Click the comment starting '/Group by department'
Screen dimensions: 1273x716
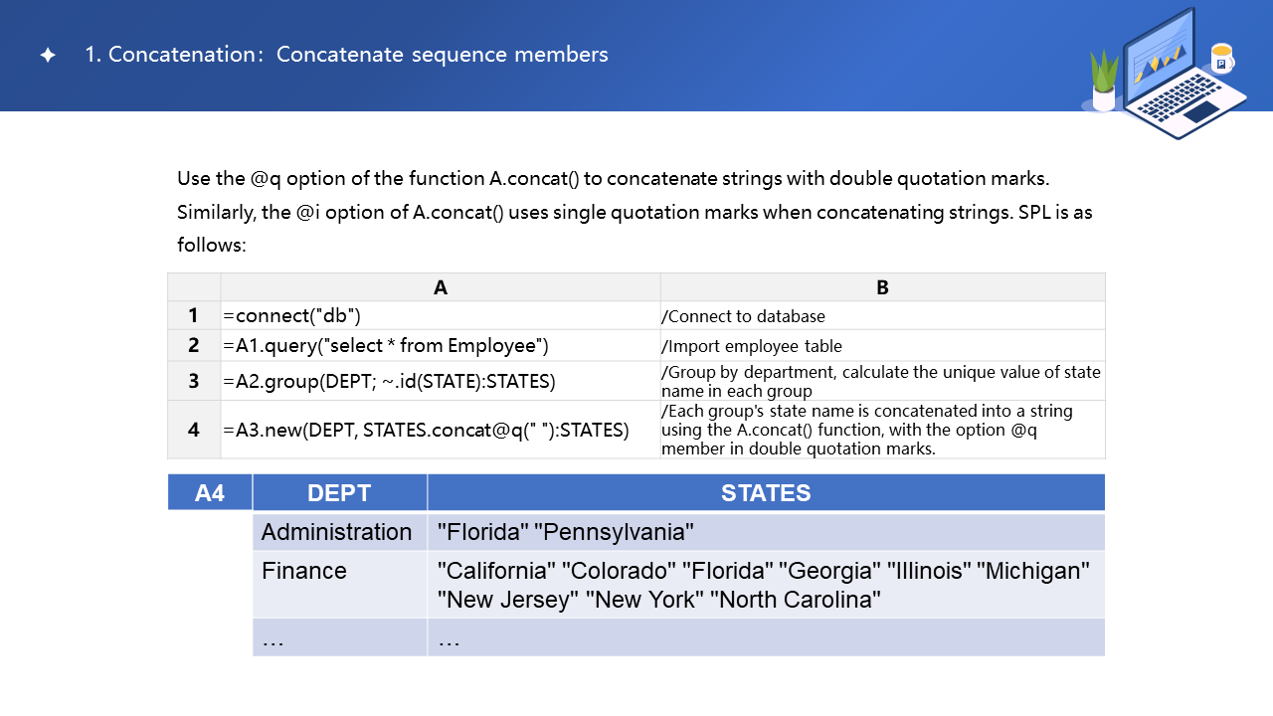[x=883, y=381]
